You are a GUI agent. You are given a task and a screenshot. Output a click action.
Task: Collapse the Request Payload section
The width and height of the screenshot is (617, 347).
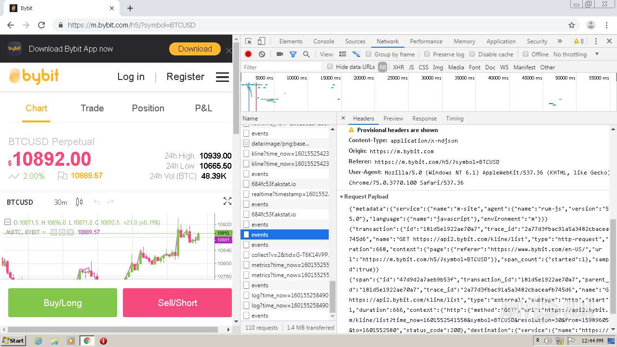(342, 197)
